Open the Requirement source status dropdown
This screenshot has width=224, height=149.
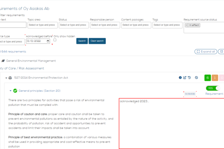(204, 27)
